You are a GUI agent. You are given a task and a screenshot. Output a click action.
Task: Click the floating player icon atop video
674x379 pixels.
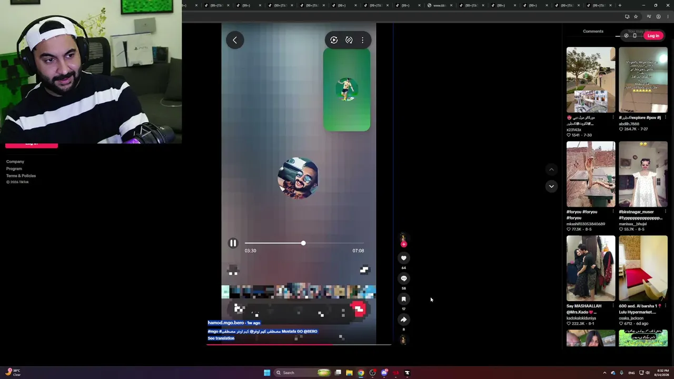[x=334, y=40]
